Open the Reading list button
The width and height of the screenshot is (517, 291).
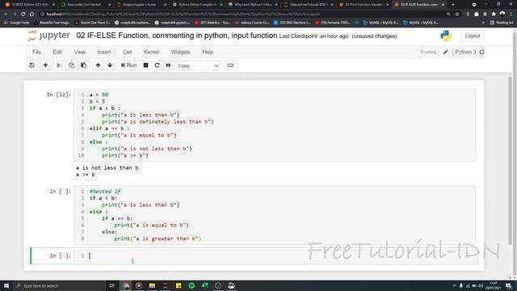click(x=502, y=23)
